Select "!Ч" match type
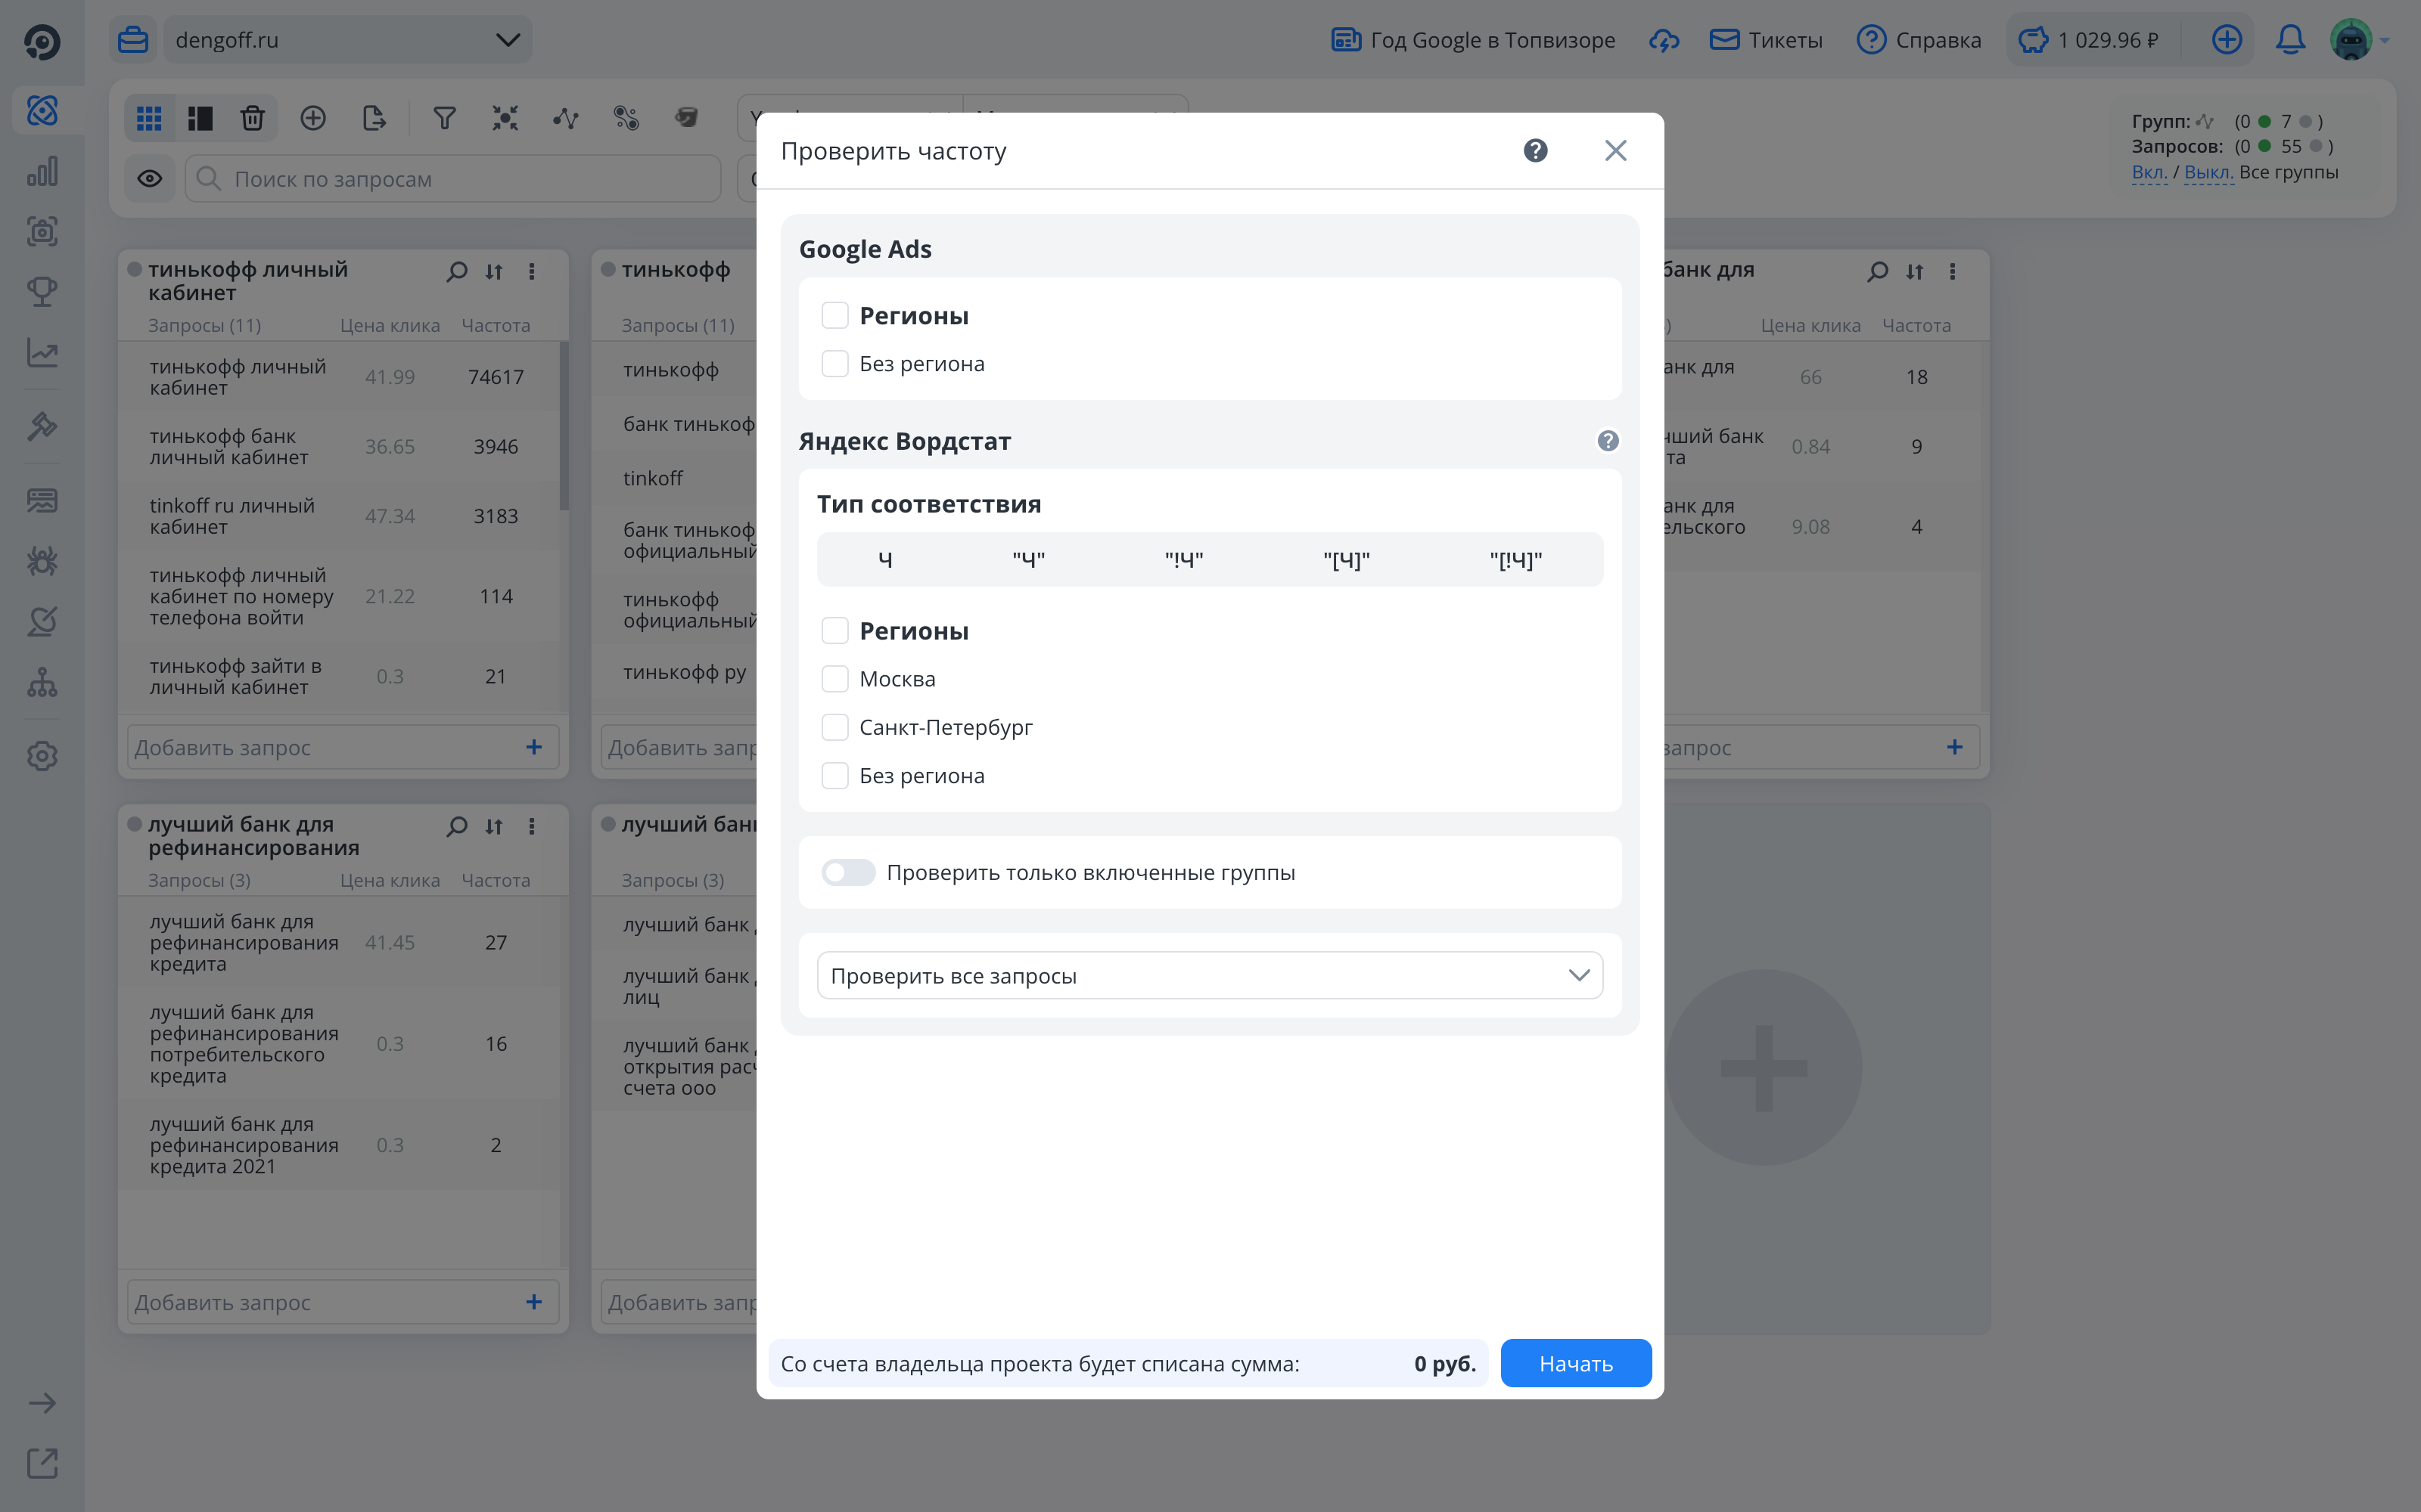2421x1512 pixels. (1183, 560)
